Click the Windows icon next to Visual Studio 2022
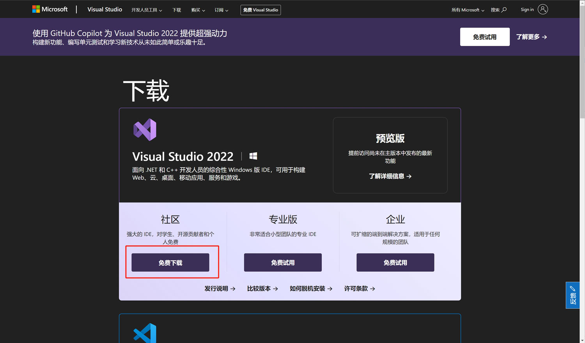This screenshot has width=585, height=343. pyautogui.click(x=253, y=155)
